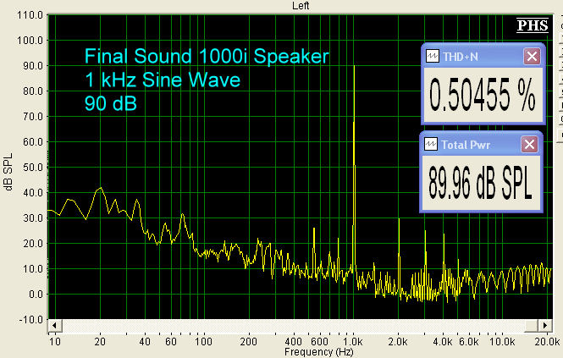Viewport: 563px width, 358px height.
Task: Click the Total Pwr window waveform icon
Action: click(x=431, y=145)
